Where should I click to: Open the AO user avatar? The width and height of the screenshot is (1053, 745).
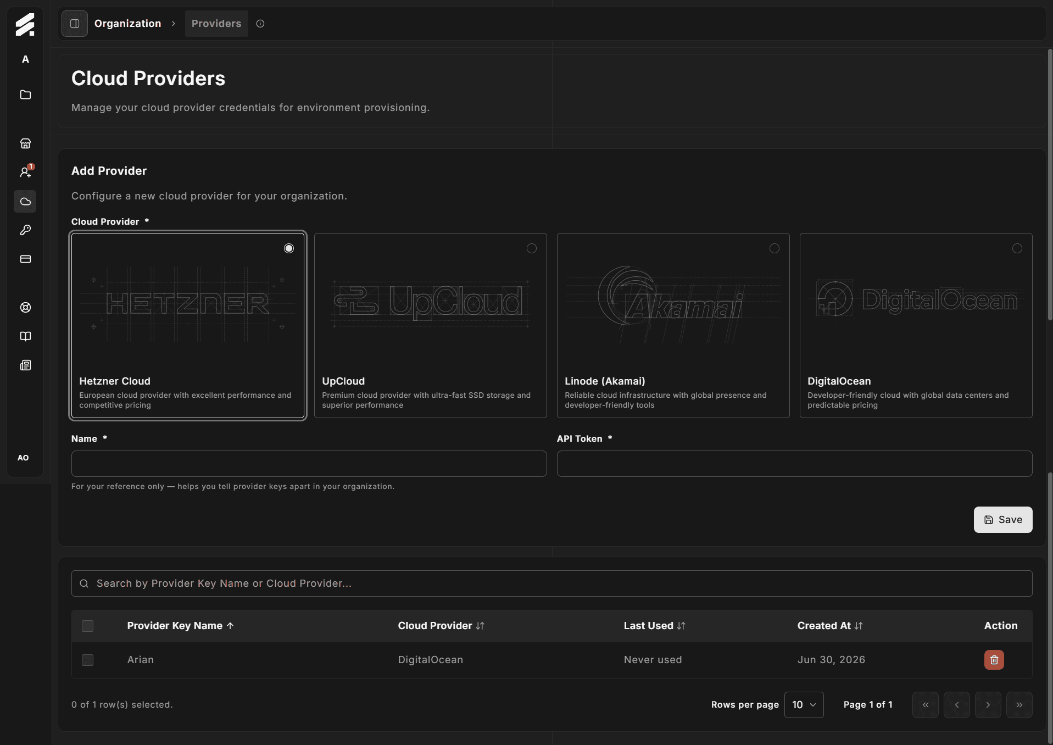[x=23, y=458]
